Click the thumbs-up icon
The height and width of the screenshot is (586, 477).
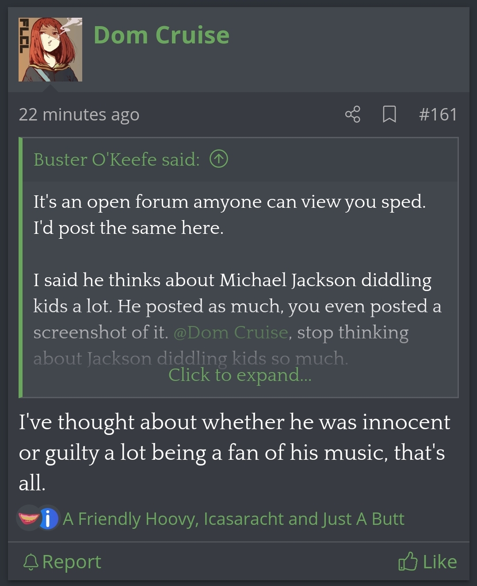click(408, 561)
